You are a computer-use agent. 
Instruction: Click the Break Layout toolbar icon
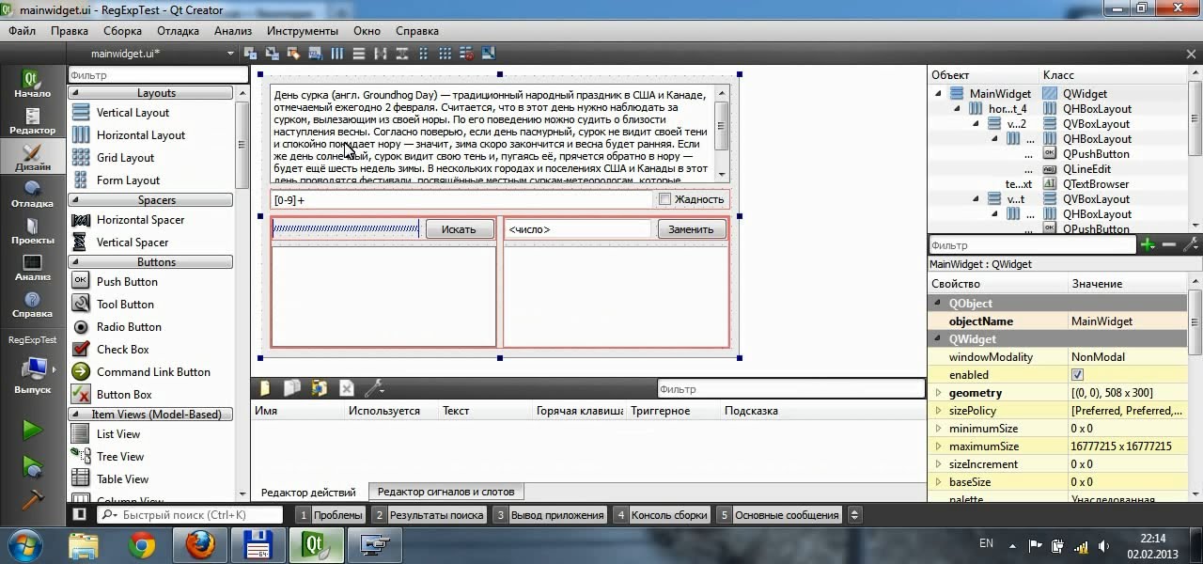(x=466, y=54)
